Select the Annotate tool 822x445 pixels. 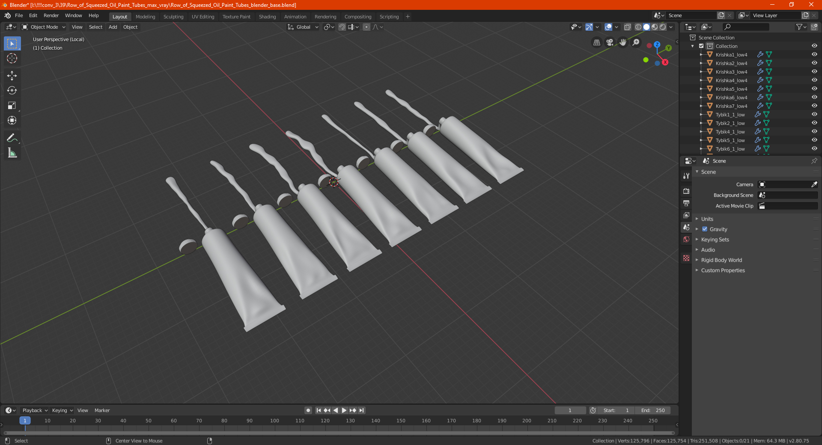[x=12, y=138]
